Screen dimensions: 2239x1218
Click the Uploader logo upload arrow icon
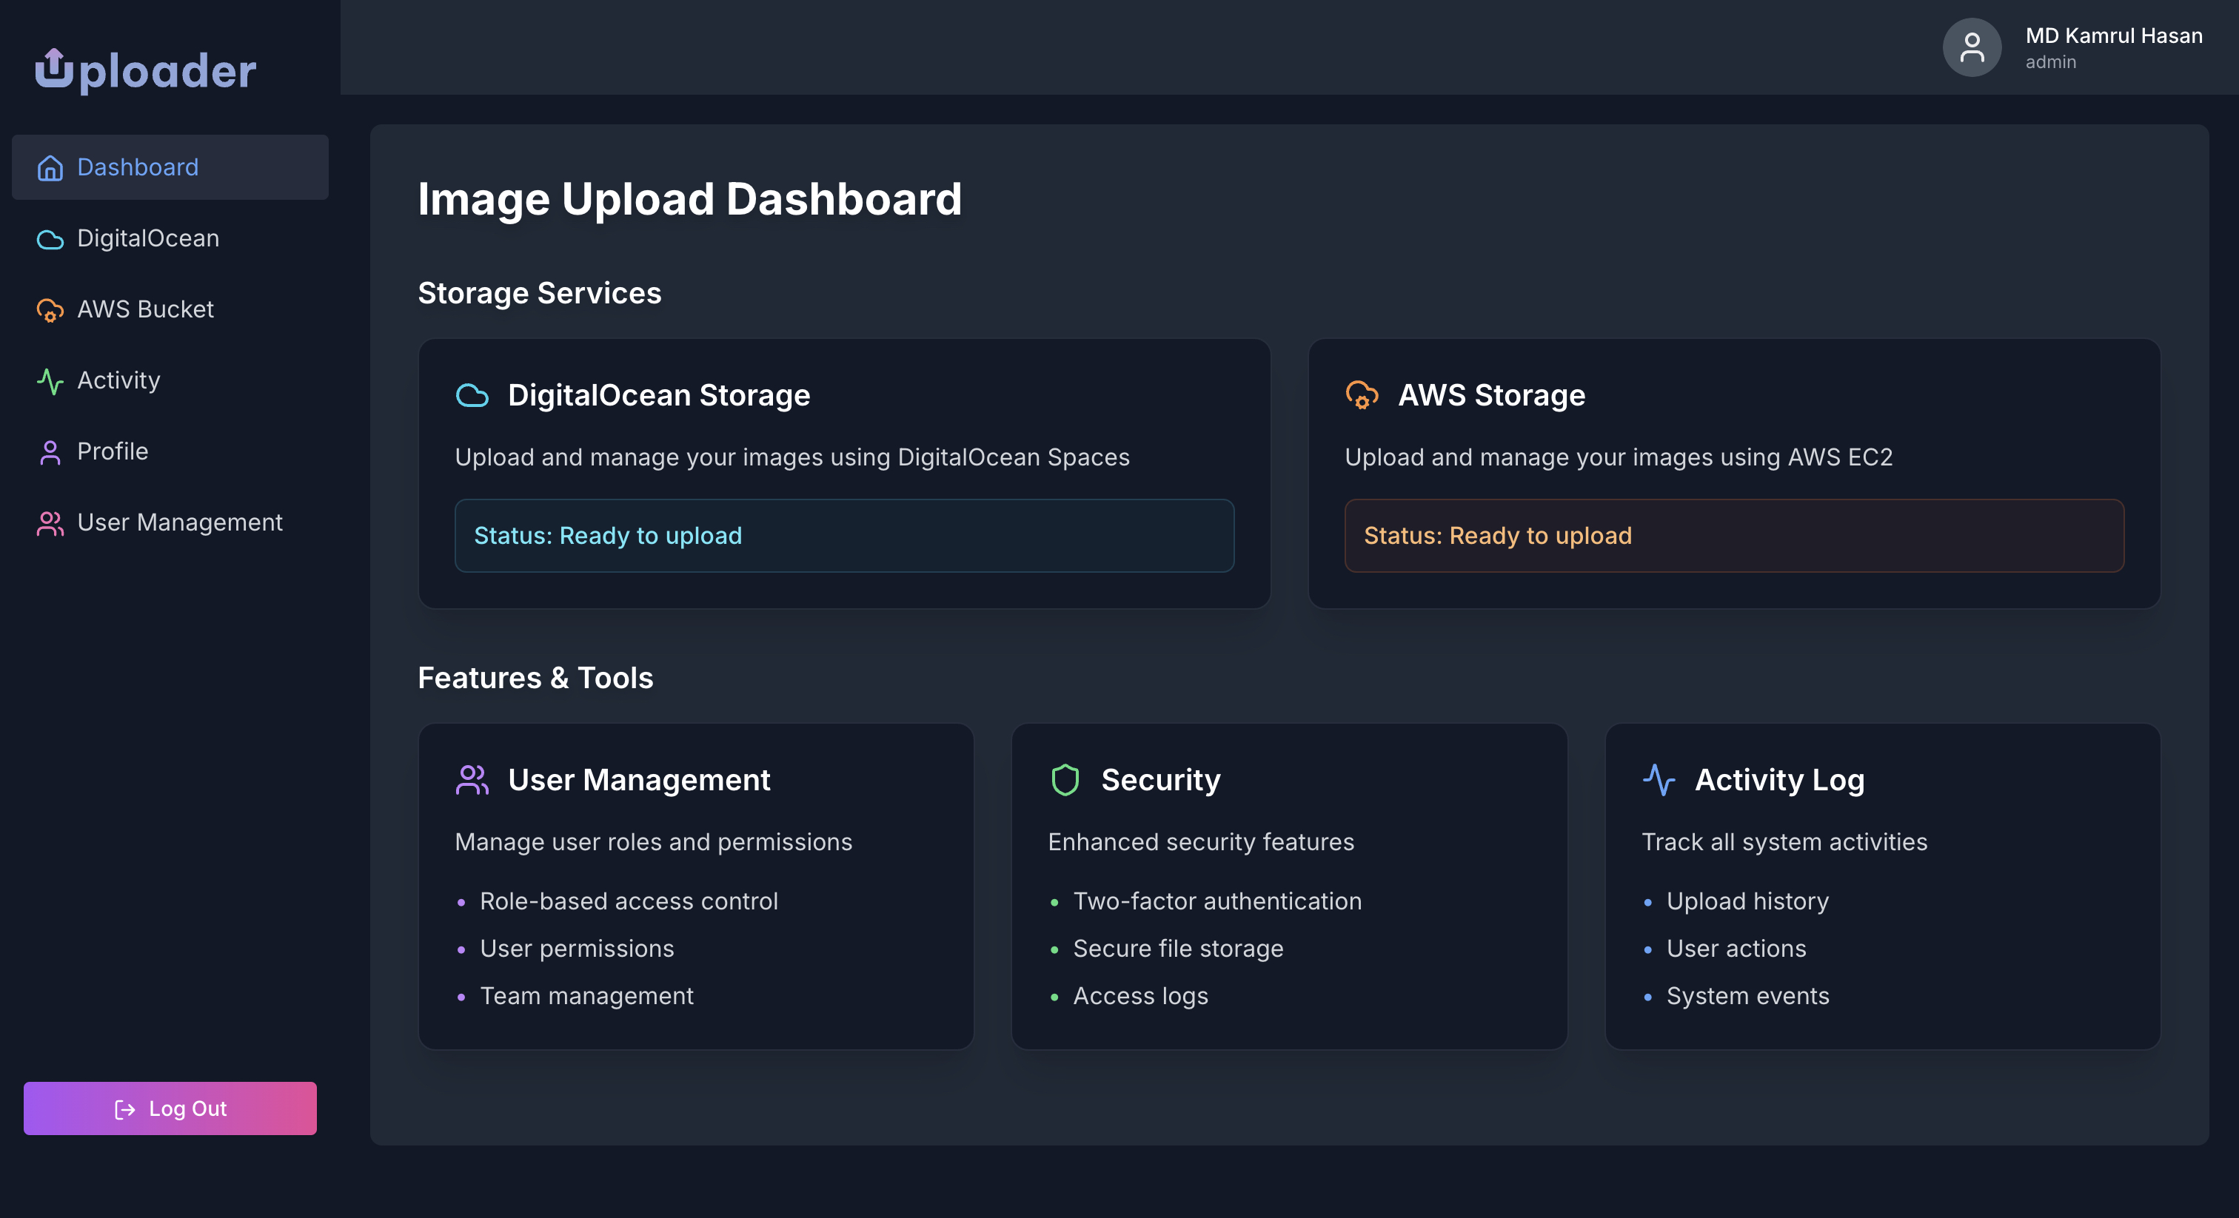pos(54,68)
